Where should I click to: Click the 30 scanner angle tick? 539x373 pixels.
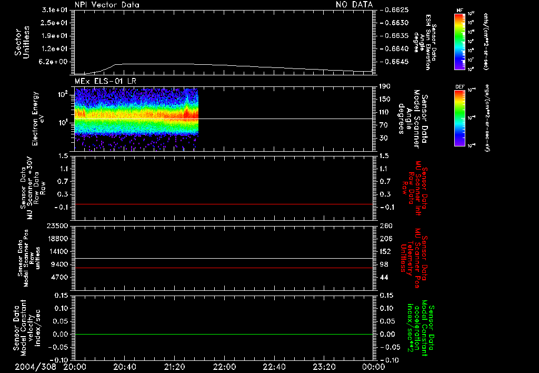(x=383, y=138)
